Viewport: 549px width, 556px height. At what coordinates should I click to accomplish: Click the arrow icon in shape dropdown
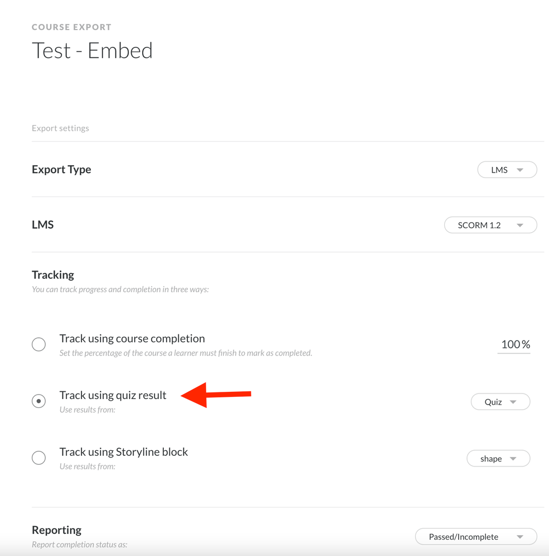pos(513,459)
